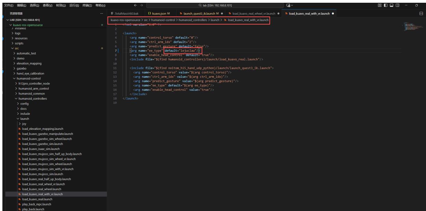
Task: Click the braces icon on kuavo.json tab
Action: click(x=150, y=13)
